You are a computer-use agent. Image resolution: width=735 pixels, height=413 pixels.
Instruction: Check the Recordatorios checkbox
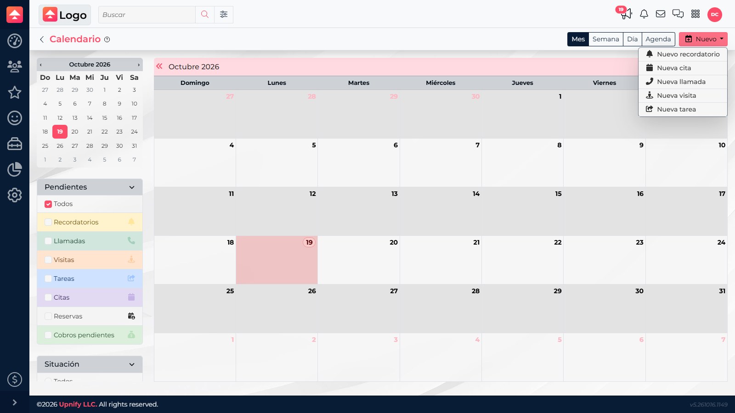[48, 223]
